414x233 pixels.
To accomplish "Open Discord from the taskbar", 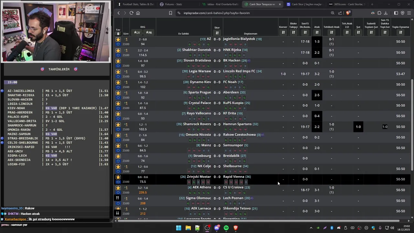I will click(x=217, y=228).
